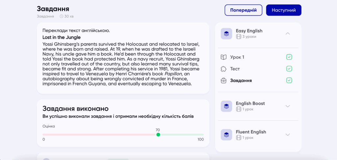
Task: Open Тест in the course list
Action: [235, 69]
